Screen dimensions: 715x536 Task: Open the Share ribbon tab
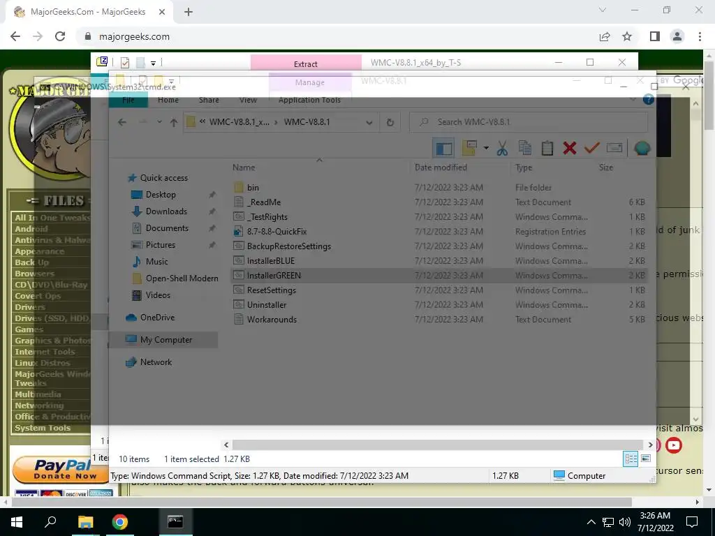pyautogui.click(x=209, y=100)
